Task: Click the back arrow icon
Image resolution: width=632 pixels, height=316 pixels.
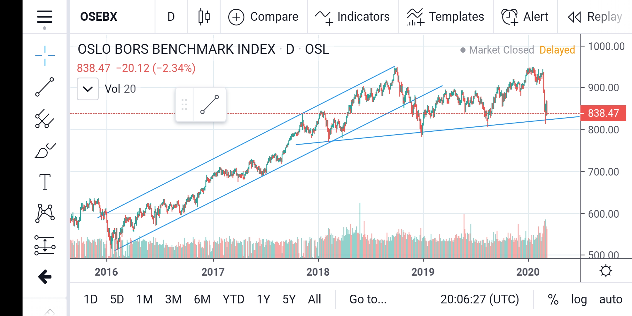Action: click(45, 277)
